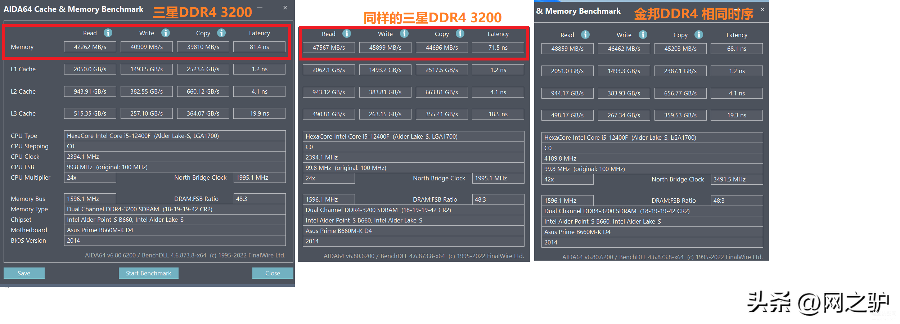The image size is (900, 324).
Task: Click right window North Bridge 3491.5 MHz
Action: (x=737, y=179)
